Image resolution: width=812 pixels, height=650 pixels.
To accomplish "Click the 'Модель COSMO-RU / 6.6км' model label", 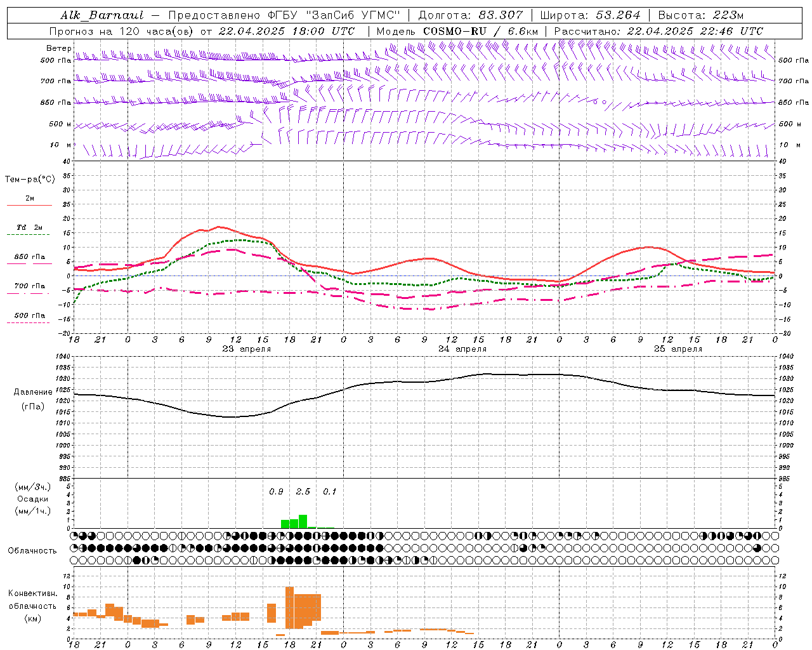I will [x=457, y=31].
